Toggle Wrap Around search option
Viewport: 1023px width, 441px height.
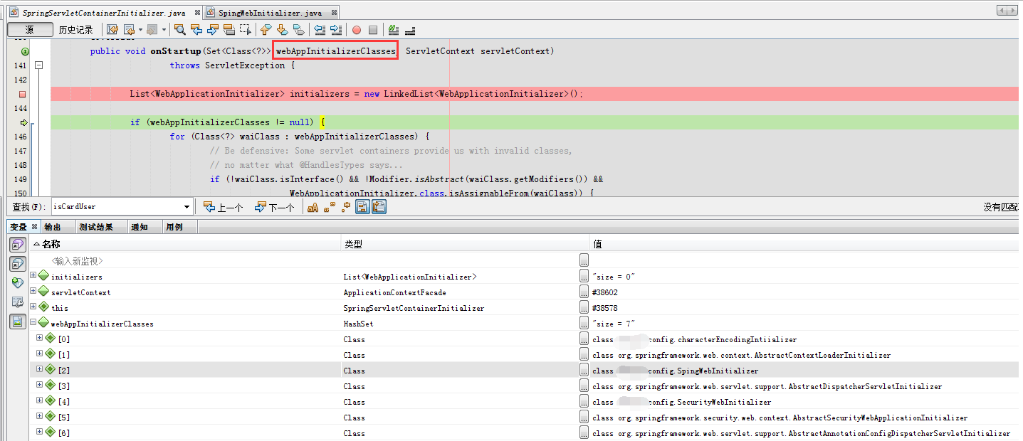pos(379,207)
